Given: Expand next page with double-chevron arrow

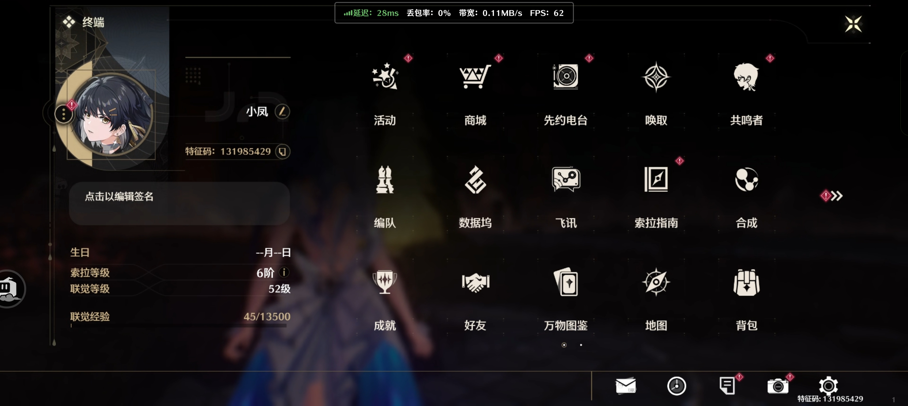Looking at the screenshot, I should 836,196.
